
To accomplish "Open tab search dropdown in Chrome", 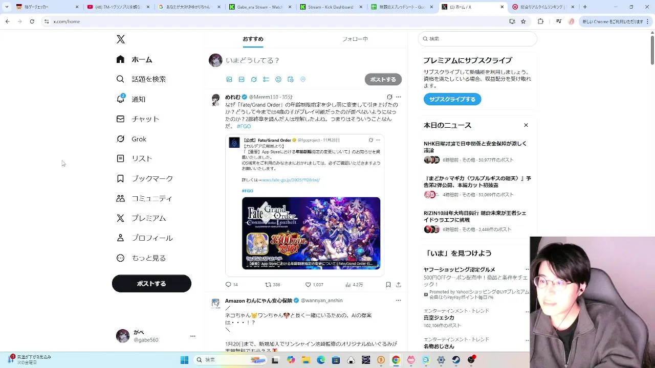I will tap(7, 7).
